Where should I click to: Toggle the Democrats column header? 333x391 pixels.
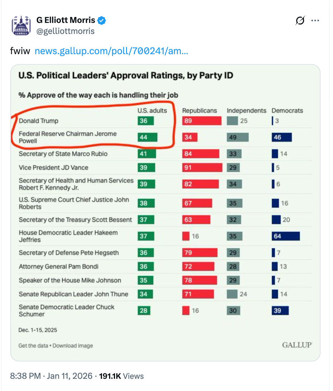pyautogui.click(x=287, y=110)
